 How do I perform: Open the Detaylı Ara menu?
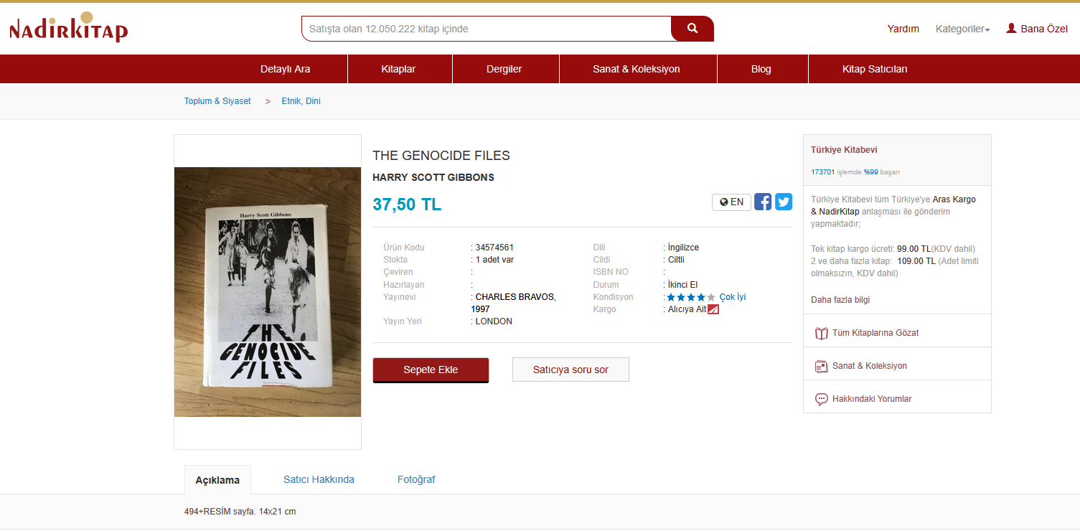[x=285, y=69]
